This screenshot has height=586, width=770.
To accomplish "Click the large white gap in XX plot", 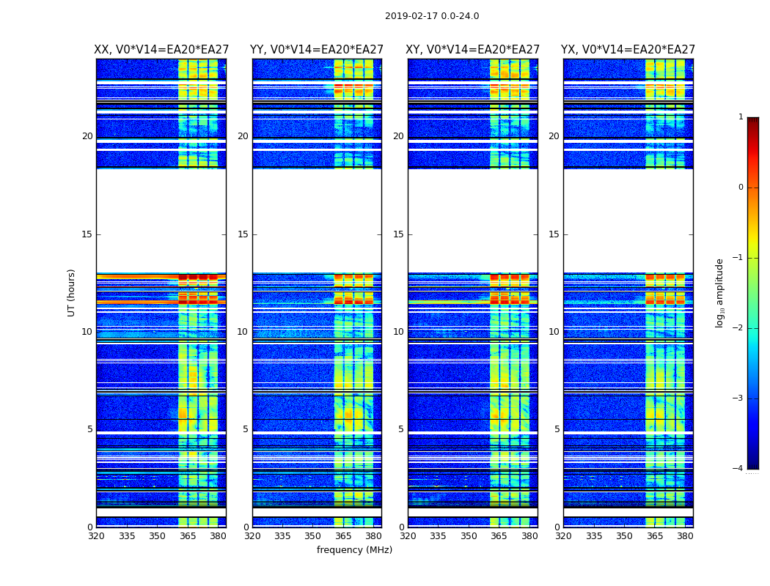I will pyautogui.click(x=161, y=220).
